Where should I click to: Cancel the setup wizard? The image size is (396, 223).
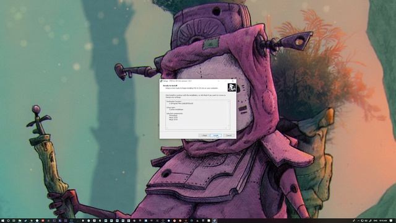coord(229,136)
